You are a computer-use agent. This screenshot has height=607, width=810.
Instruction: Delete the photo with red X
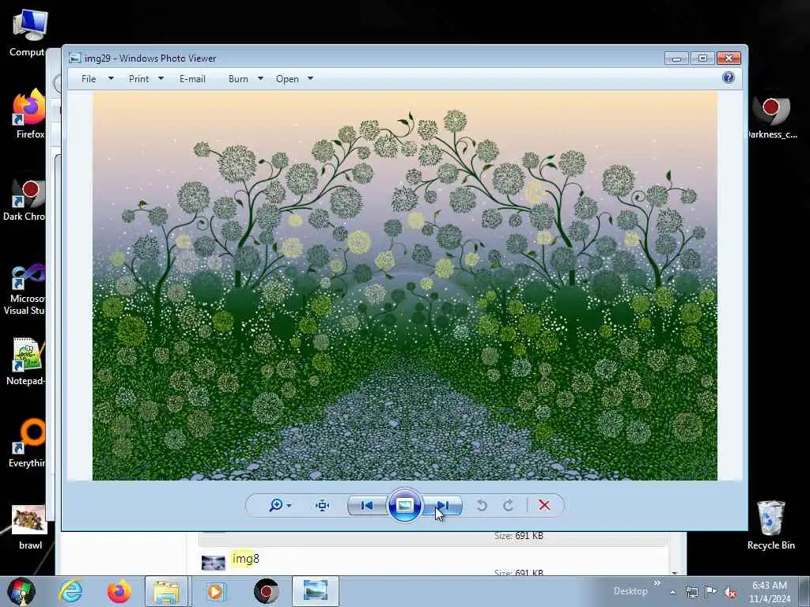544,505
